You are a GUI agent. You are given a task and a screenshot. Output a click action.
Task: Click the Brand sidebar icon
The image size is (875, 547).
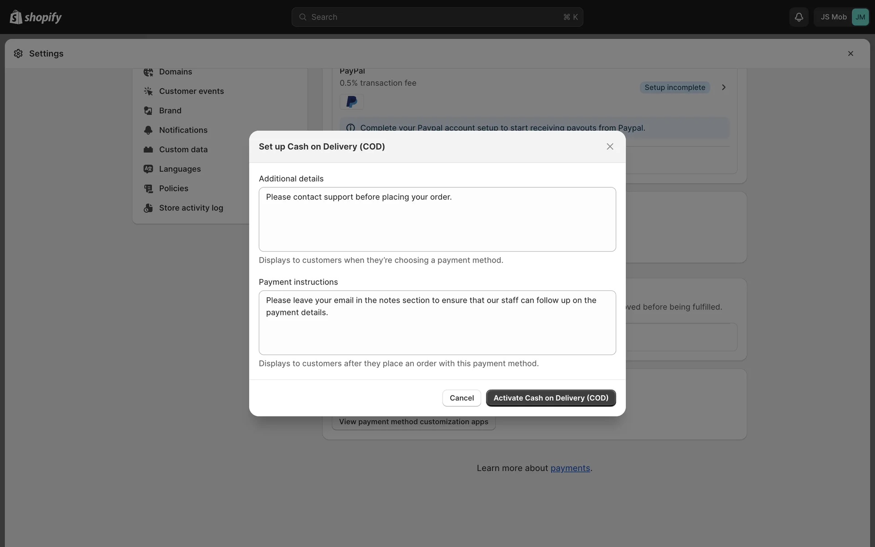tap(148, 111)
